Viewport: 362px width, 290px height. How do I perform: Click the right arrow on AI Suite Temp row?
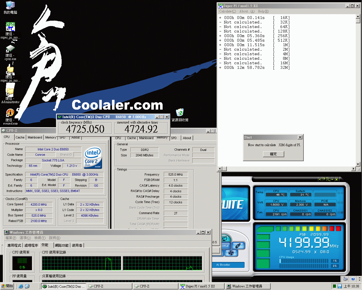(342, 193)
